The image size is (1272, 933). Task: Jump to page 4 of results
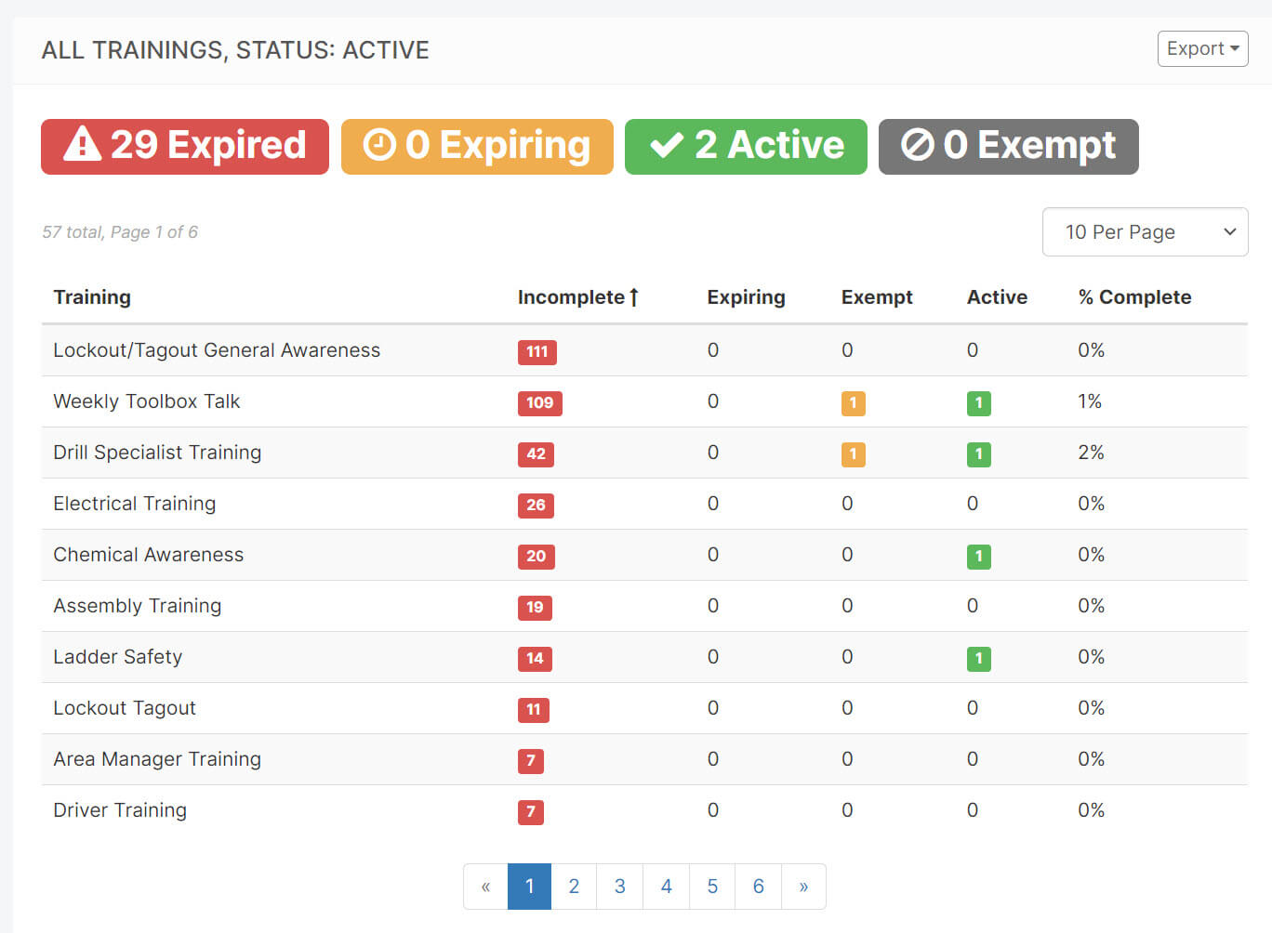[x=666, y=886]
